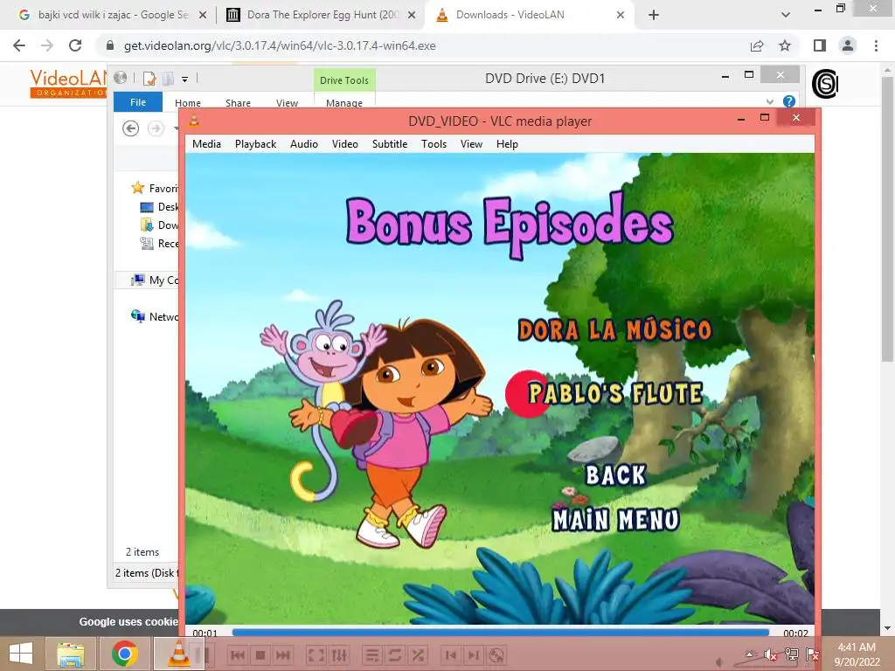Open the Help menu in VLC

[x=507, y=144]
